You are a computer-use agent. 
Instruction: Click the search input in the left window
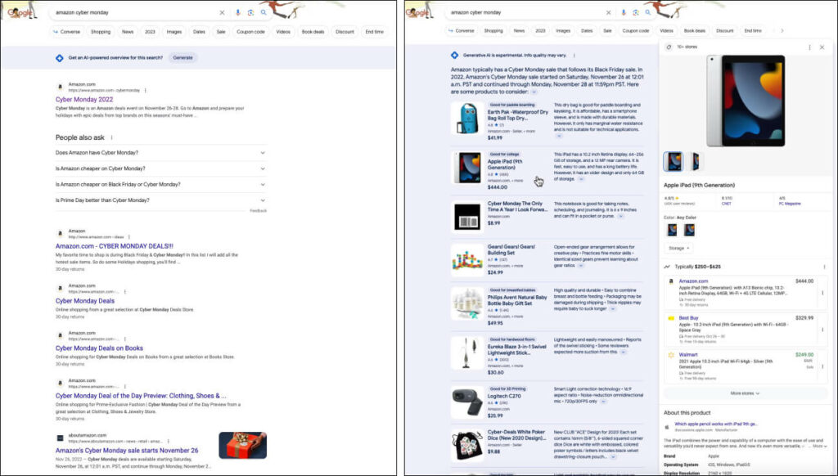click(x=135, y=12)
